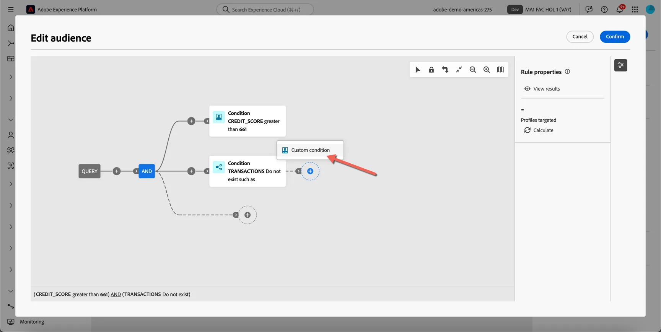Select the TRANSACTIONS Do not exist condition

[x=247, y=171]
